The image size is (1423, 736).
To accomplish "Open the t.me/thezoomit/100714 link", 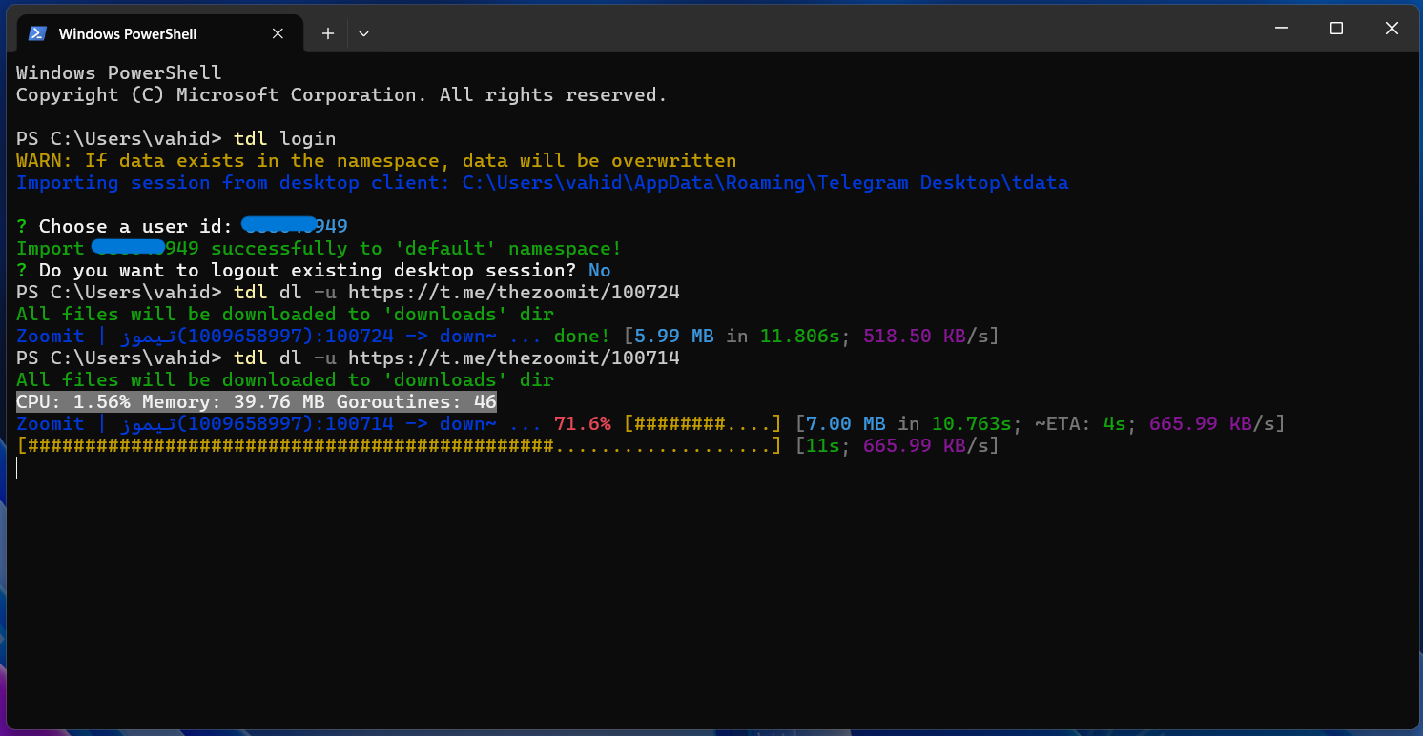I will pyautogui.click(x=514, y=358).
